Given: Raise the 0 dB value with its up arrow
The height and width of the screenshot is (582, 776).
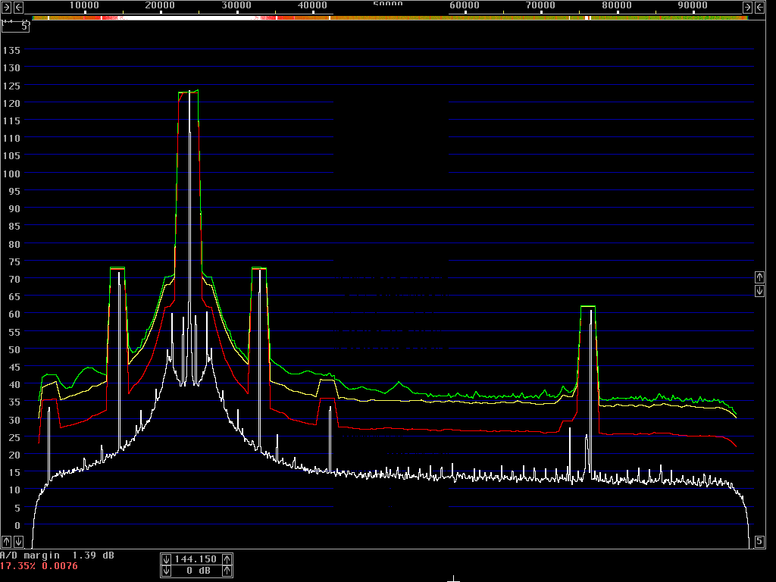Looking at the screenshot, I should (x=227, y=571).
